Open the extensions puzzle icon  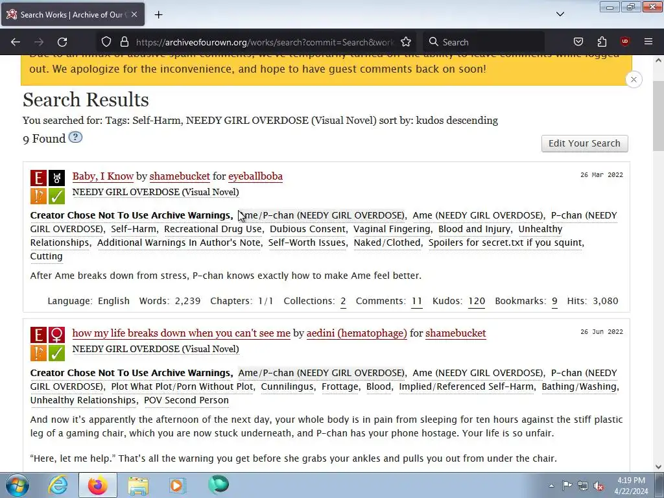602,42
